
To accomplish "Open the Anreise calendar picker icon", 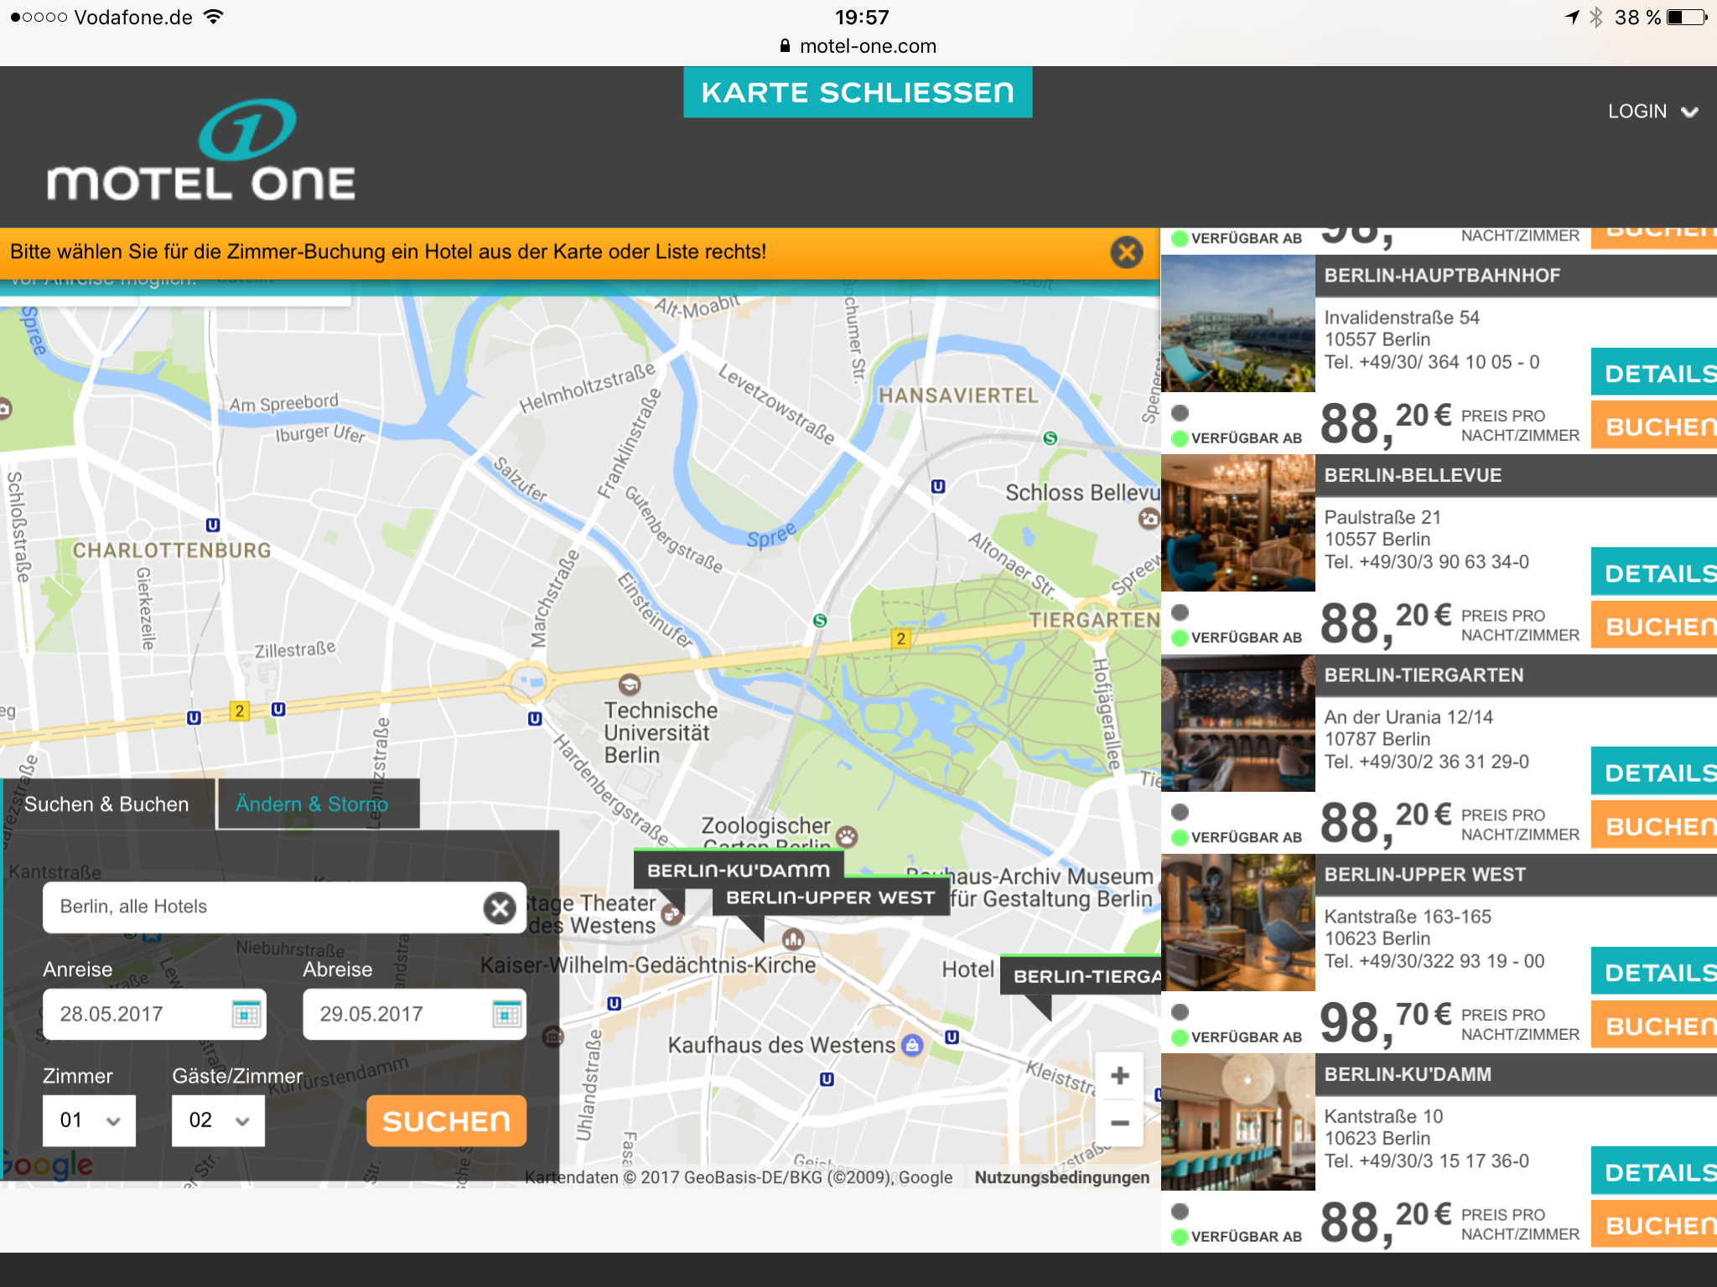I will coord(246,1014).
